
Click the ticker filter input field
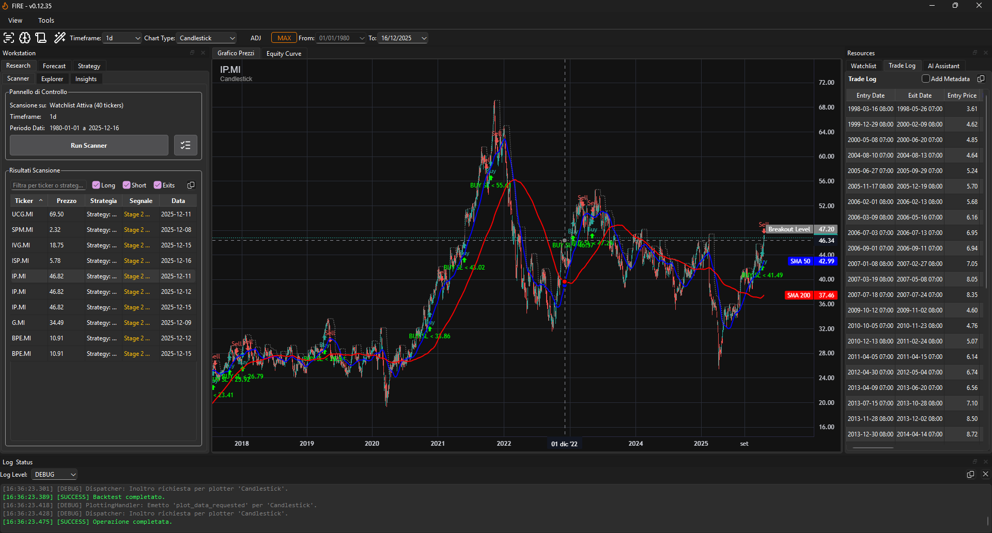tap(48, 185)
